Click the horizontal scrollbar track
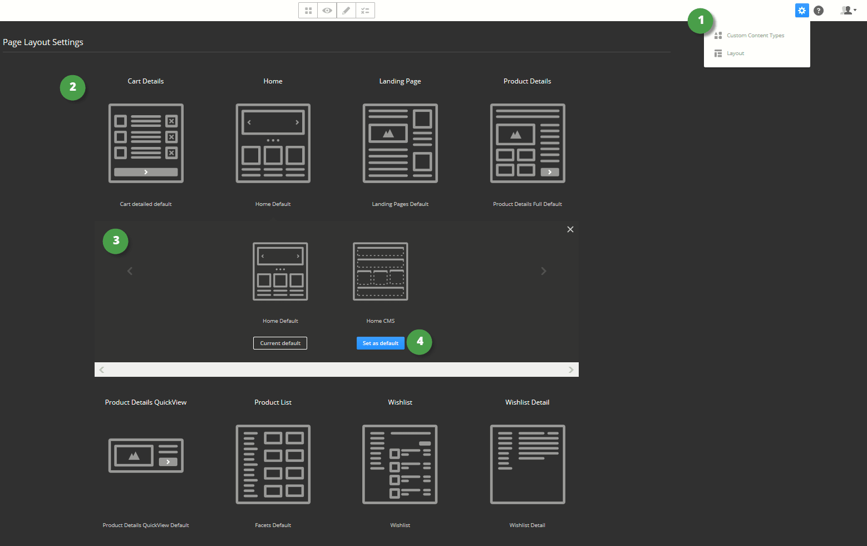 (x=337, y=370)
